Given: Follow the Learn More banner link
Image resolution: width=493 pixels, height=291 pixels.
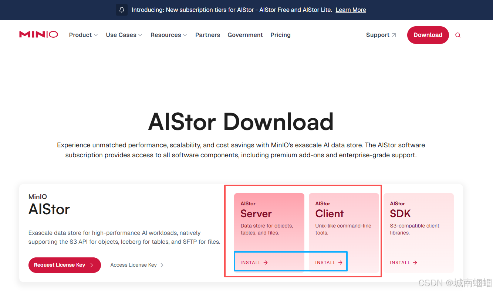Looking at the screenshot, I should click(351, 10).
